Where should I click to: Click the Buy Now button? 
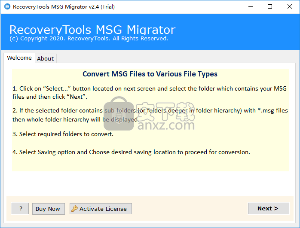click(x=49, y=209)
